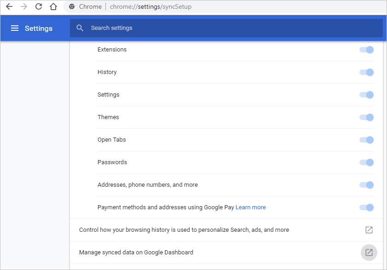
Task: Click the Search settings field
Action: (x=230, y=28)
